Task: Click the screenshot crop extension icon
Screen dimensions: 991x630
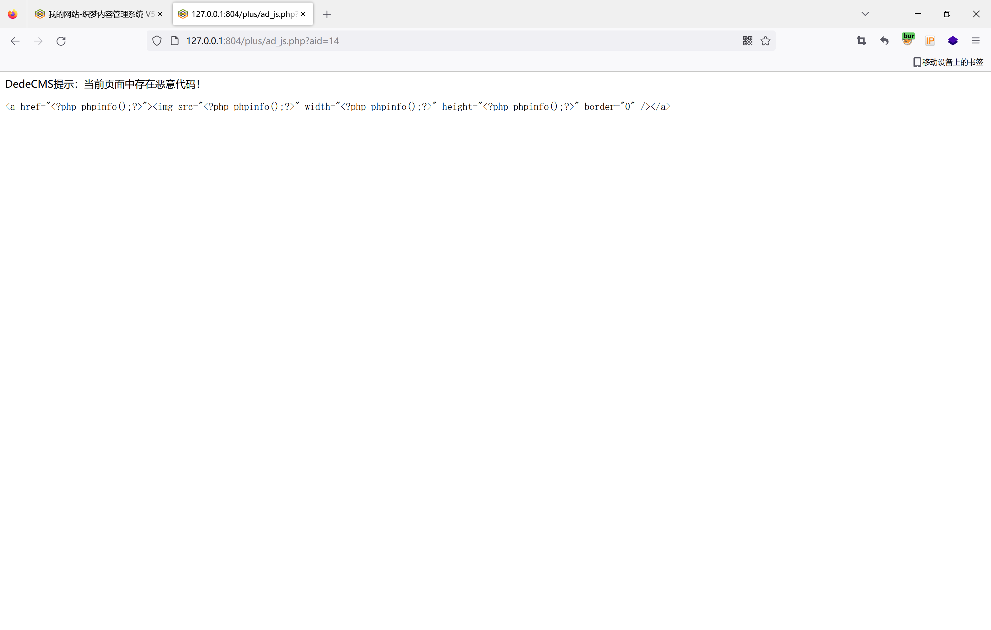Action: coord(861,41)
